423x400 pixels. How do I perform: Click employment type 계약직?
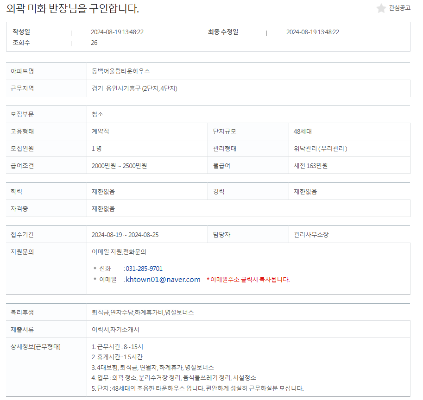[100, 131]
